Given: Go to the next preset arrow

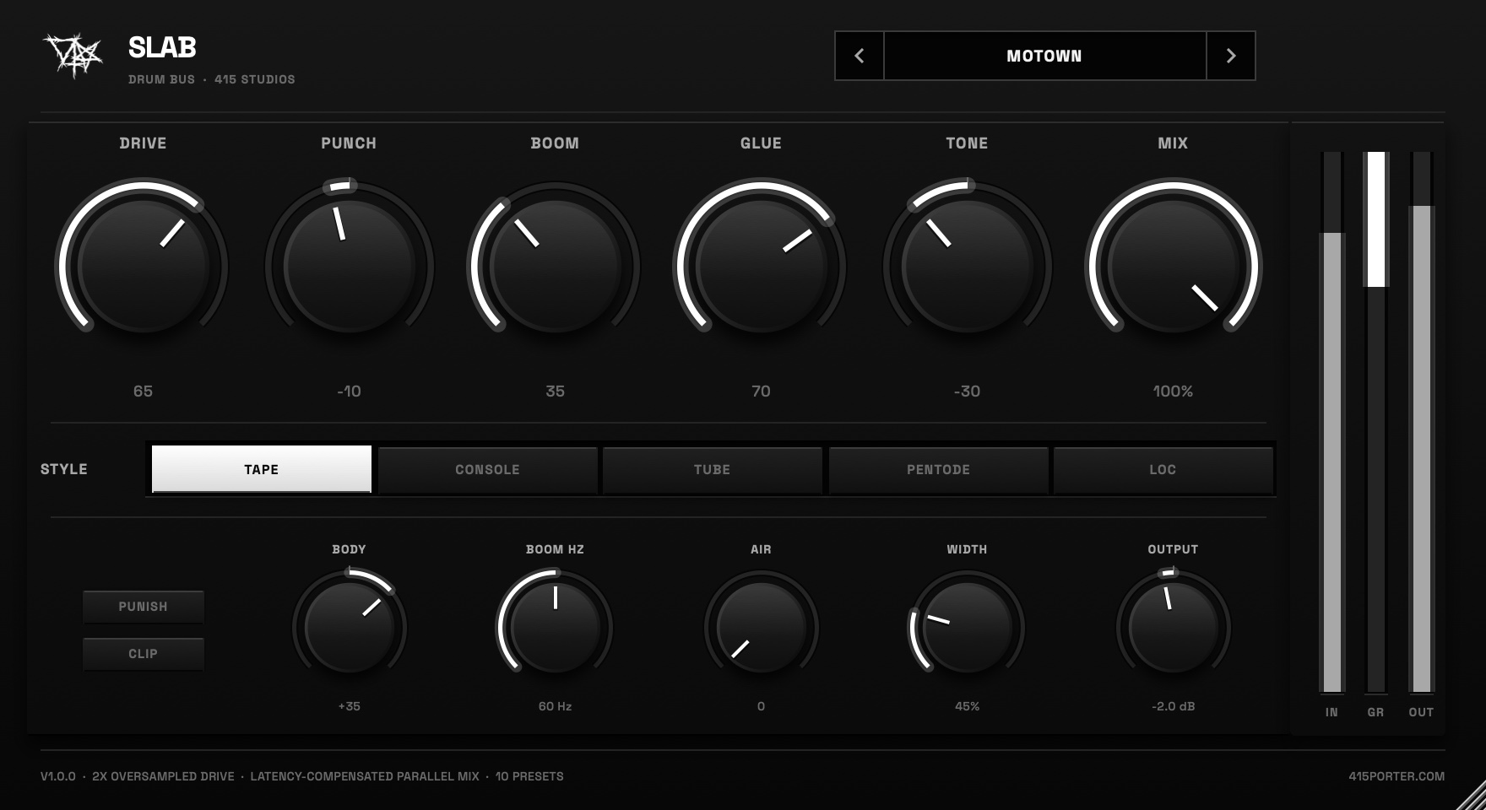Looking at the screenshot, I should coord(1230,56).
